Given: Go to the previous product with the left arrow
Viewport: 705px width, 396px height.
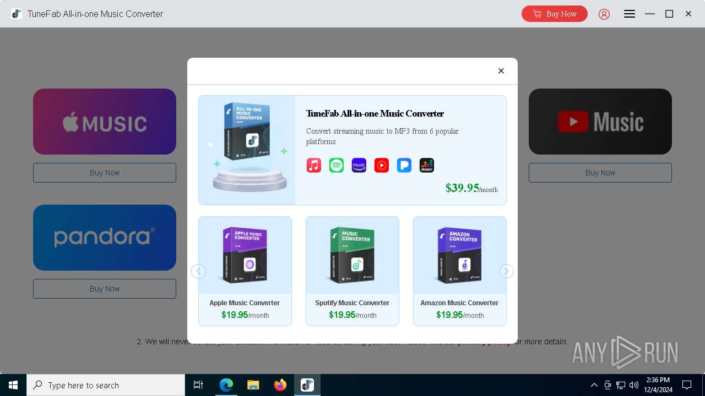Looking at the screenshot, I should (x=198, y=271).
